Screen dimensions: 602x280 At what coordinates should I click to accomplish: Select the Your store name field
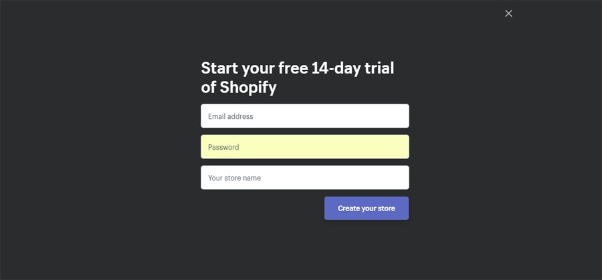click(304, 178)
